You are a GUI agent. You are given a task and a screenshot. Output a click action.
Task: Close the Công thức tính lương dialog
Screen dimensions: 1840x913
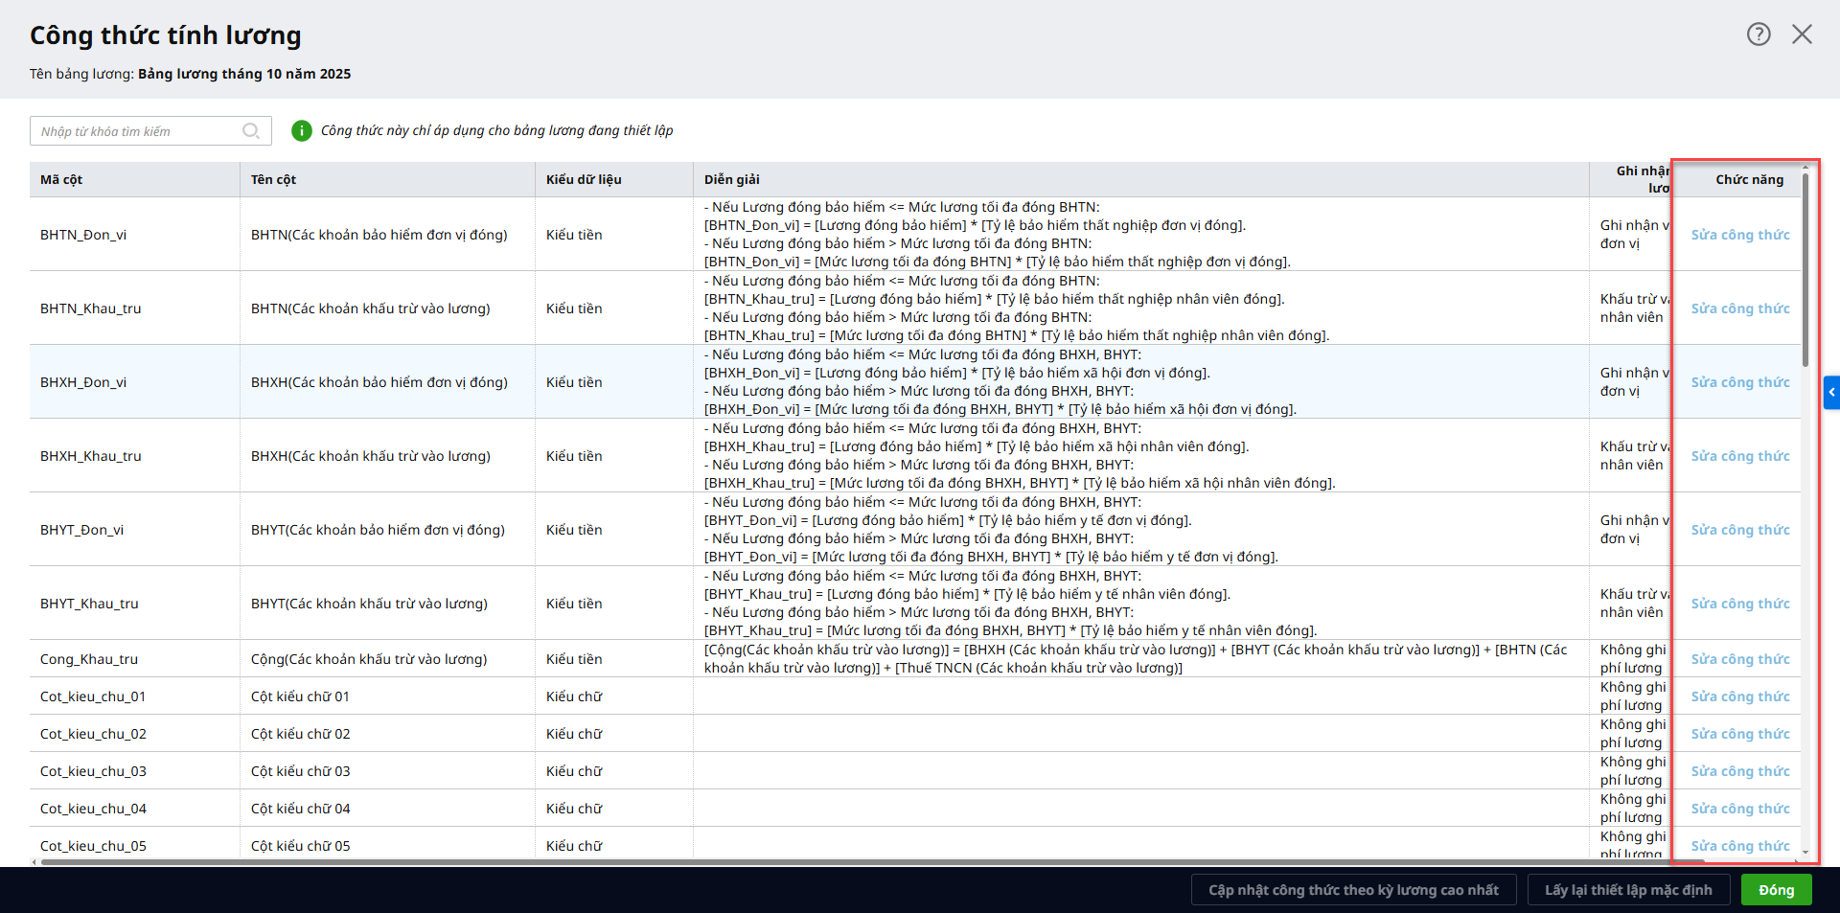pos(1802,34)
